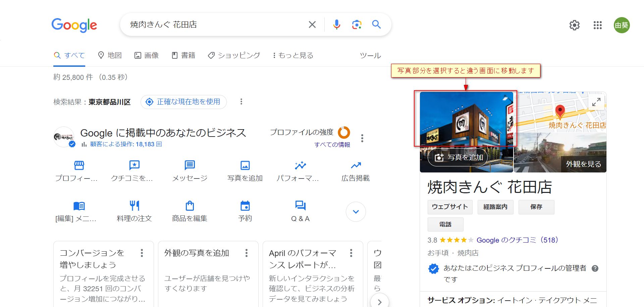Start voice search with the microphone icon
Viewport: 644px width, 307px height.
(x=336, y=24)
